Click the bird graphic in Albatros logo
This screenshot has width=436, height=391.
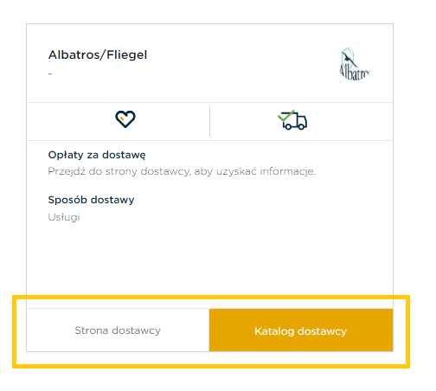[349, 57]
